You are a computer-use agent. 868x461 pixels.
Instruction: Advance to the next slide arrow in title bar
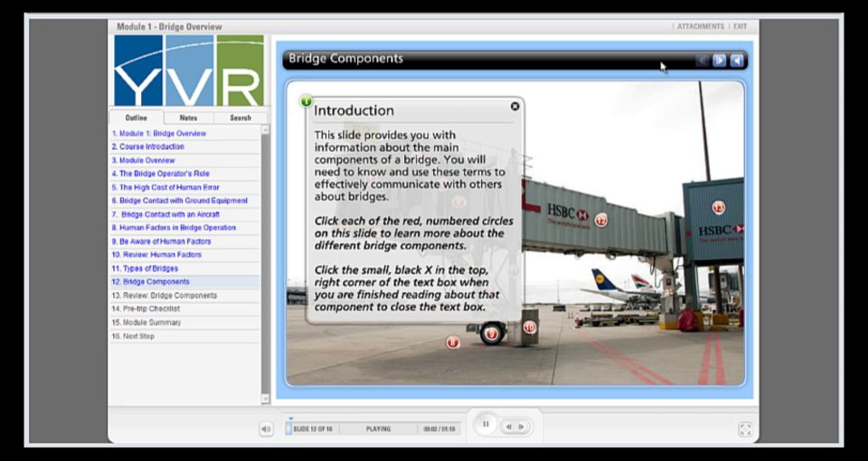coord(719,61)
